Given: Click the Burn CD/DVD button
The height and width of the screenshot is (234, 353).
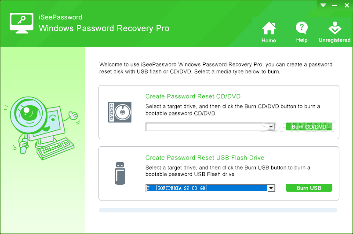Looking at the screenshot, I should point(309,126).
